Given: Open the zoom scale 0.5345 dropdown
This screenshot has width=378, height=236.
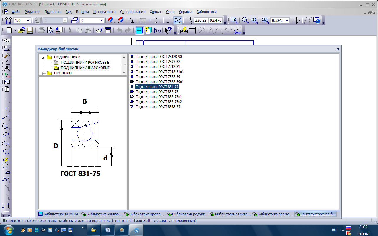Looking at the screenshot, I should pos(287,21).
